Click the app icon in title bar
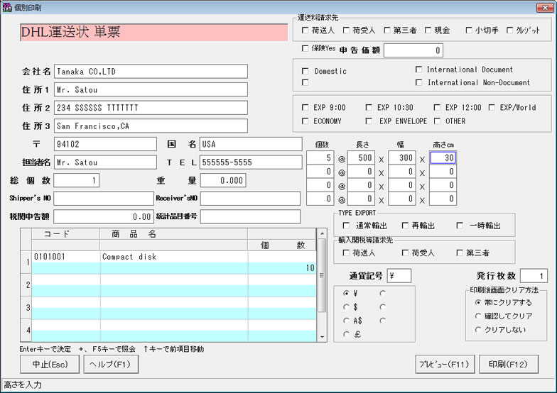557x393 pixels. [8, 6]
